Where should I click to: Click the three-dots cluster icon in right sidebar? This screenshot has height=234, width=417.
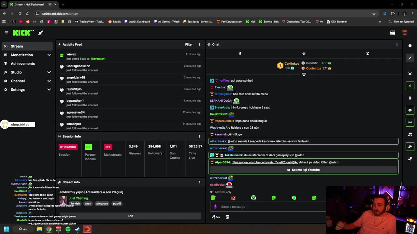pyautogui.click(x=410, y=159)
